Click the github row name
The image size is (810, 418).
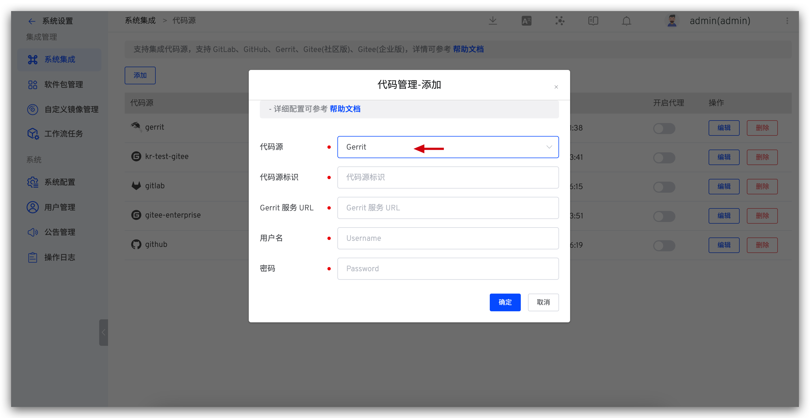click(x=156, y=244)
